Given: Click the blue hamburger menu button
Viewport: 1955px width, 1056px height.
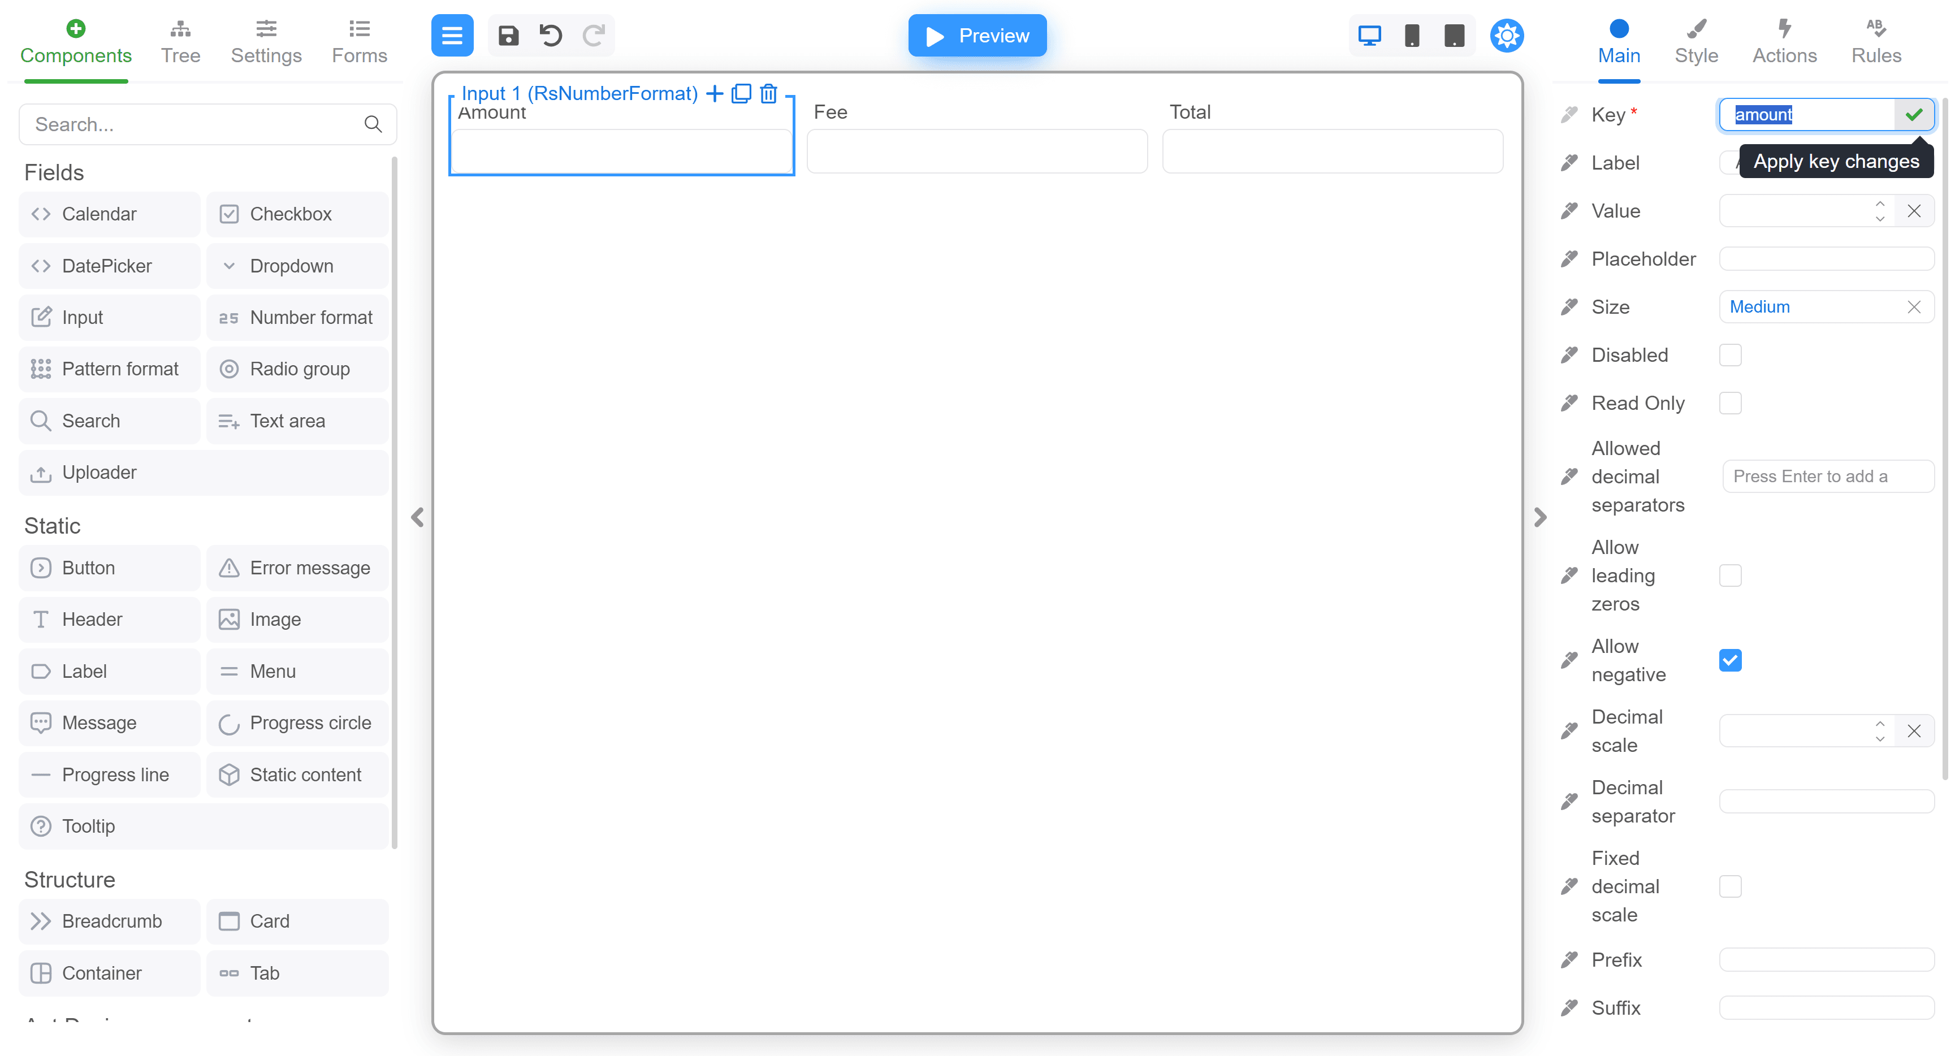Looking at the screenshot, I should point(452,36).
